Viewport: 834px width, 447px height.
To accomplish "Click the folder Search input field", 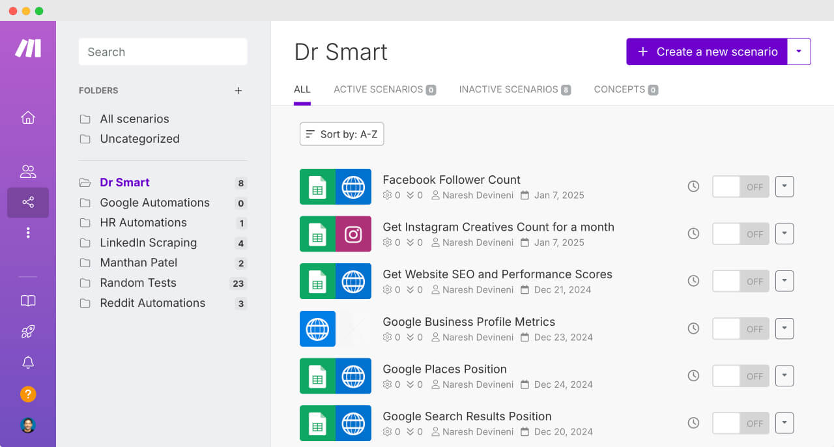I will 163,51.
